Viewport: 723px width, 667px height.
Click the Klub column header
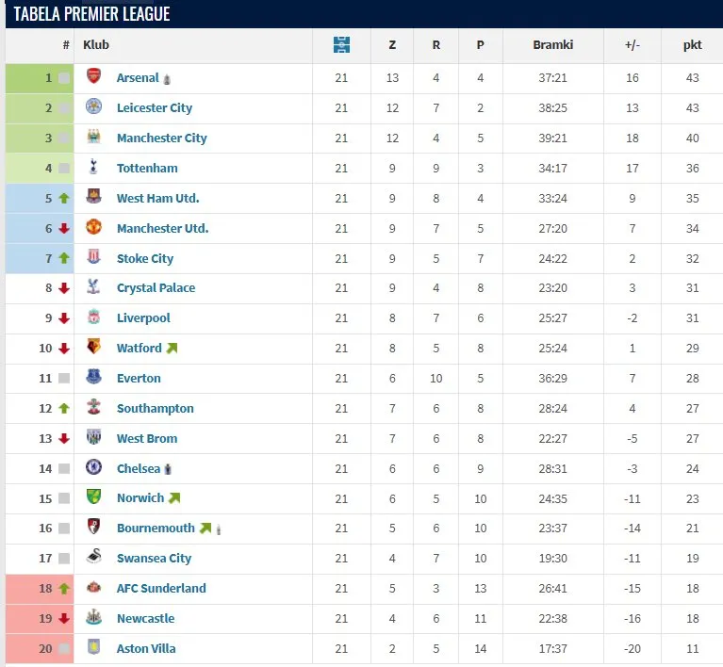96,44
